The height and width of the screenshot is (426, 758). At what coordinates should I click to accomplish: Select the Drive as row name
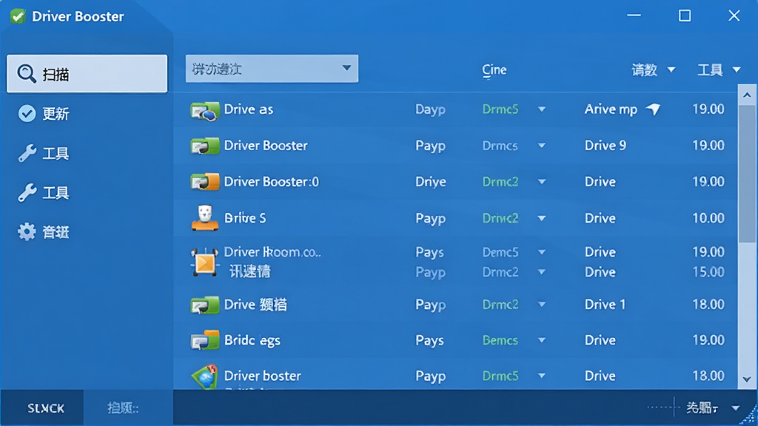pyautogui.click(x=249, y=109)
